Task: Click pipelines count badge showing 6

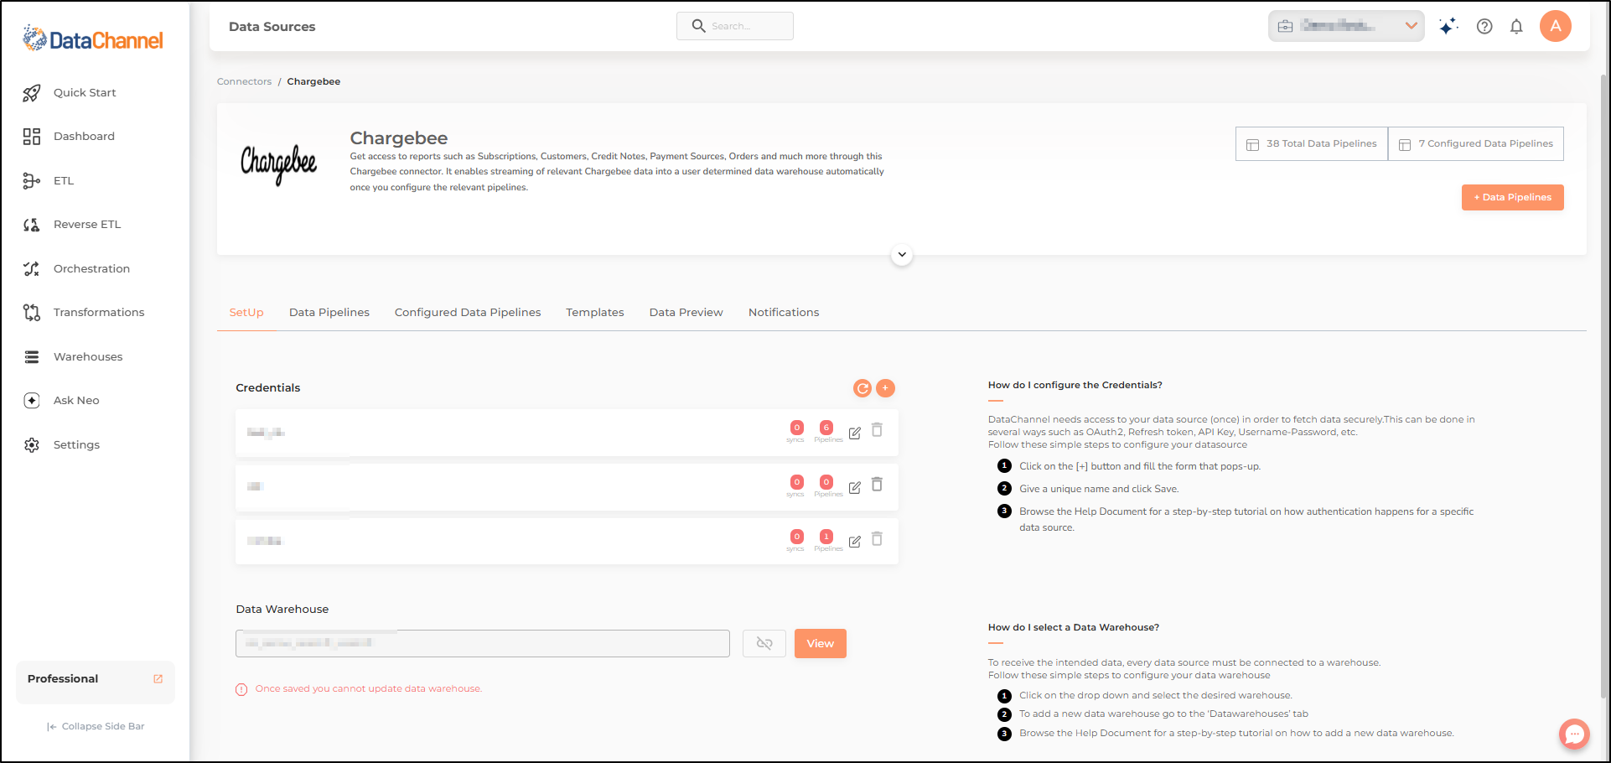Action: (826, 428)
